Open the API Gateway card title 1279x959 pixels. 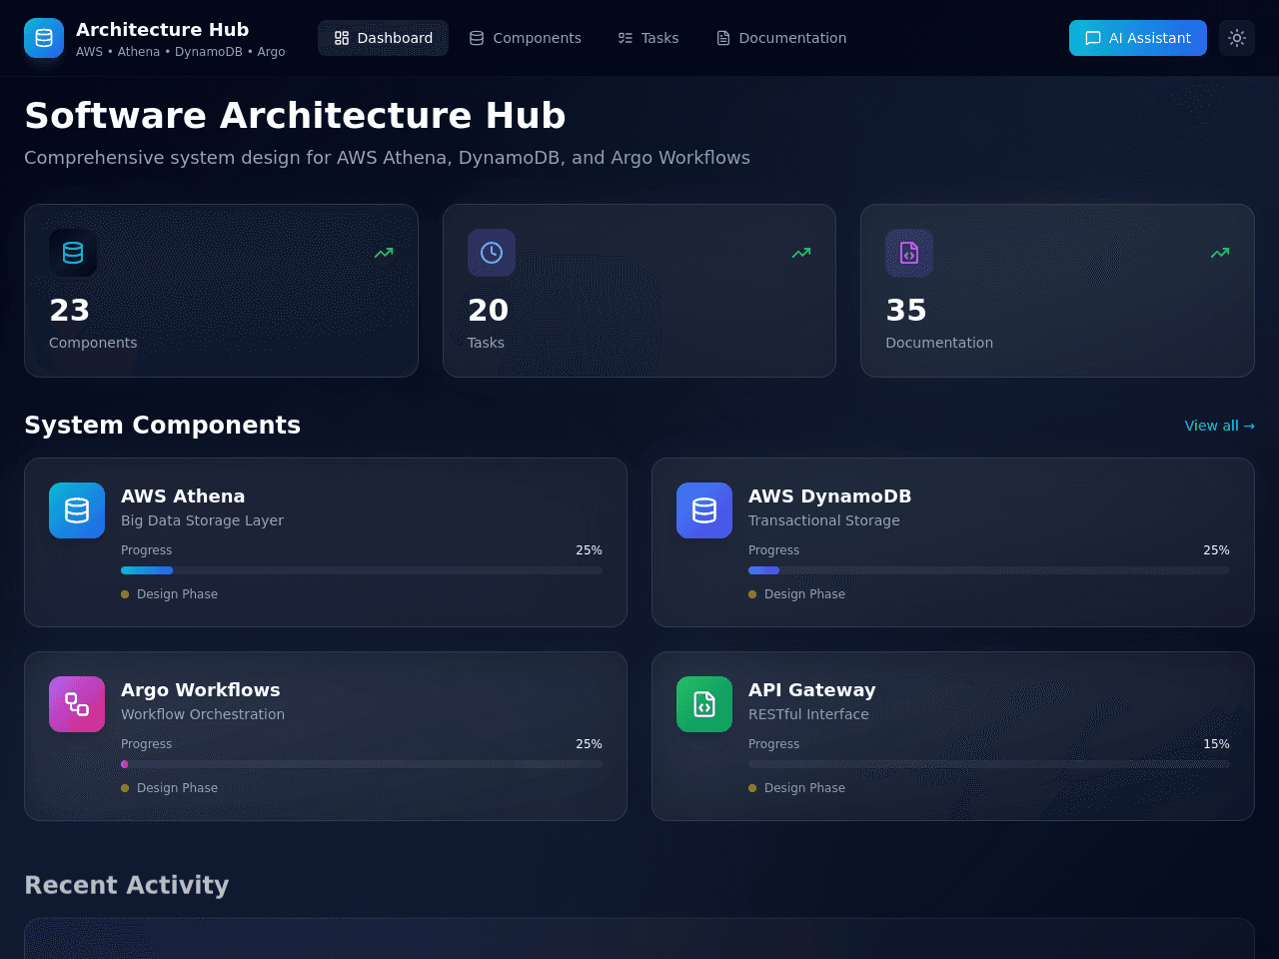click(812, 690)
